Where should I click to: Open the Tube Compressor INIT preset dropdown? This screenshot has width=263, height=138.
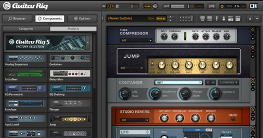tap(136, 41)
